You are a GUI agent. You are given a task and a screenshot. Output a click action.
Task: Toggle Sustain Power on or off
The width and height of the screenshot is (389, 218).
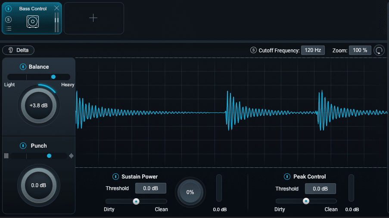coord(115,176)
